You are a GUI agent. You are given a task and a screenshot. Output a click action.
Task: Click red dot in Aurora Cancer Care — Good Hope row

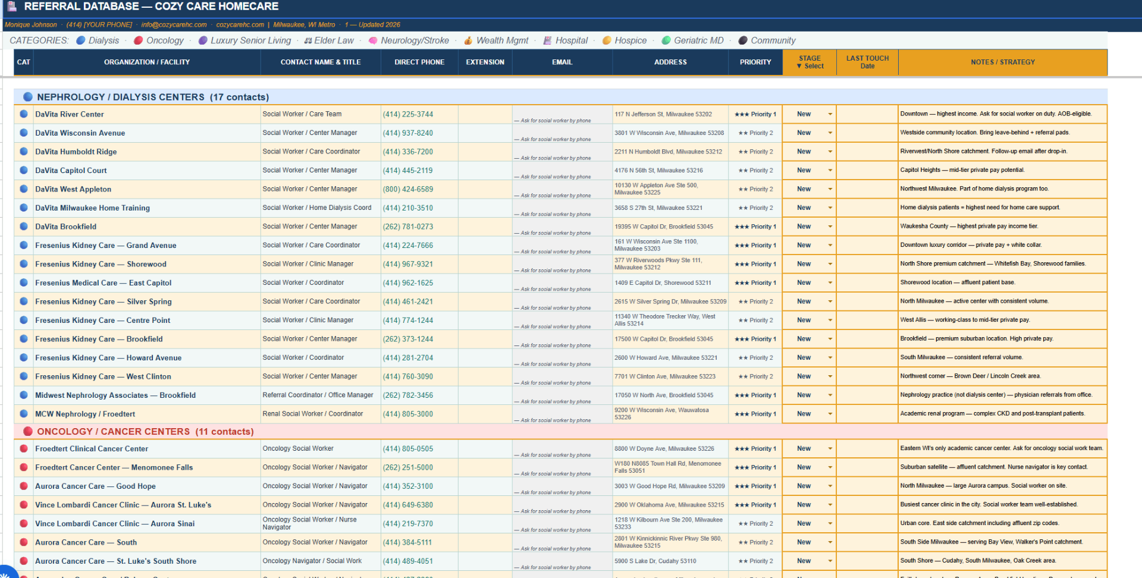click(x=24, y=486)
